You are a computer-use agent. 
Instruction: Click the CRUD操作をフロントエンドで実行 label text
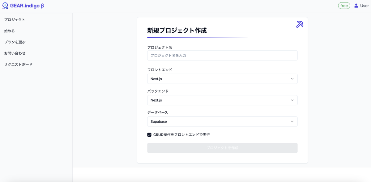181,135
